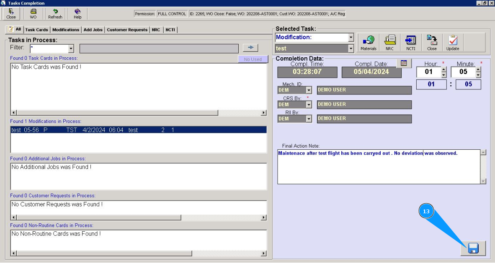Click the minute display box under the Minute spinner
This screenshot has height=263, width=495.
click(468, 84)
